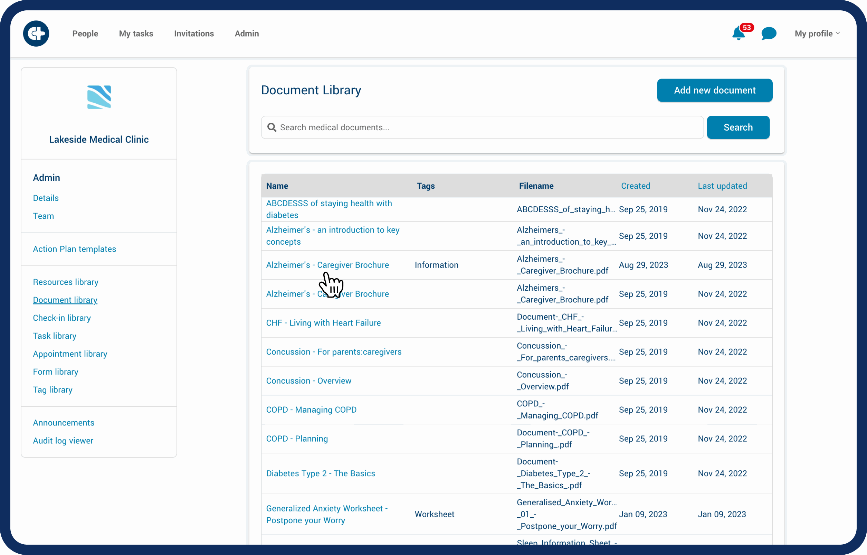
Task: Focus the Search medical documents field
Action: [x=483, y=127]
